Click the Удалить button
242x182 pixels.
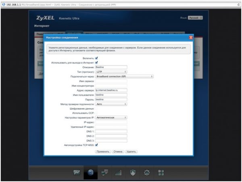[131, 152]
